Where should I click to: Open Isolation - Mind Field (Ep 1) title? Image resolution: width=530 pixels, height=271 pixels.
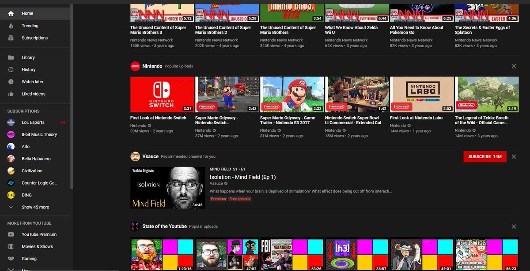242,177
